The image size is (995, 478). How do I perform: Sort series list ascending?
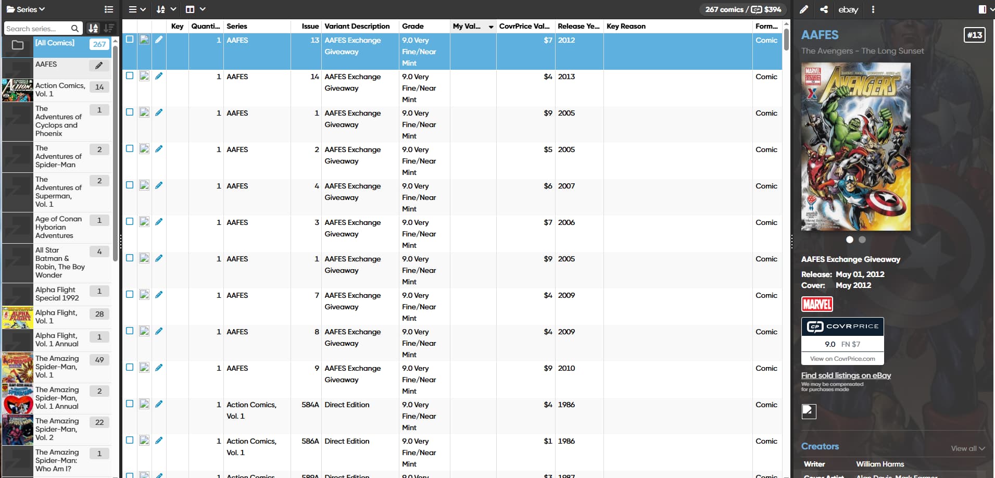93,29
